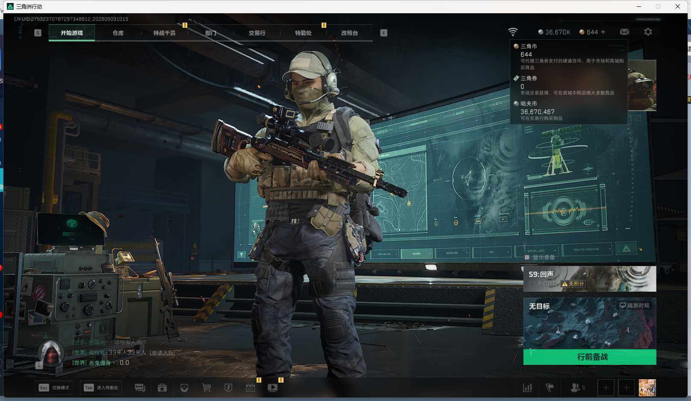The width and height of the screenshot is (691, 401).
Task: Go to the 部门 tab
Action: [x=210, y=33]
